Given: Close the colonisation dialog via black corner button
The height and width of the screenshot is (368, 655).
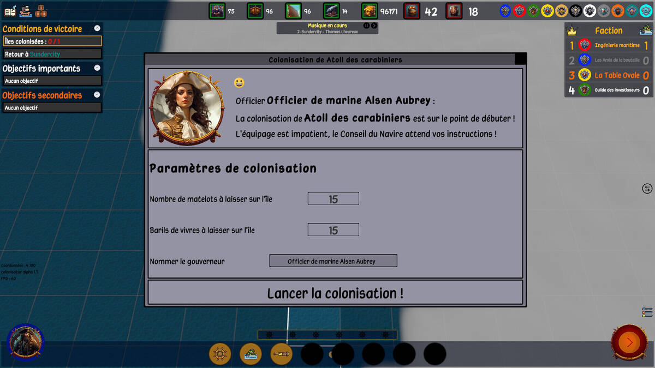Looking at the screenshot, I should coord(520,59).
